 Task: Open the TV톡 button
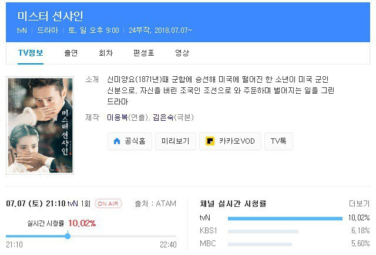(x=278, y=141)
